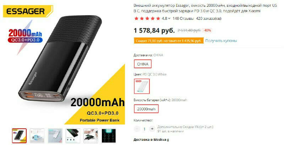Select the 20000mah battery capacity option

[x=146, y=109]
